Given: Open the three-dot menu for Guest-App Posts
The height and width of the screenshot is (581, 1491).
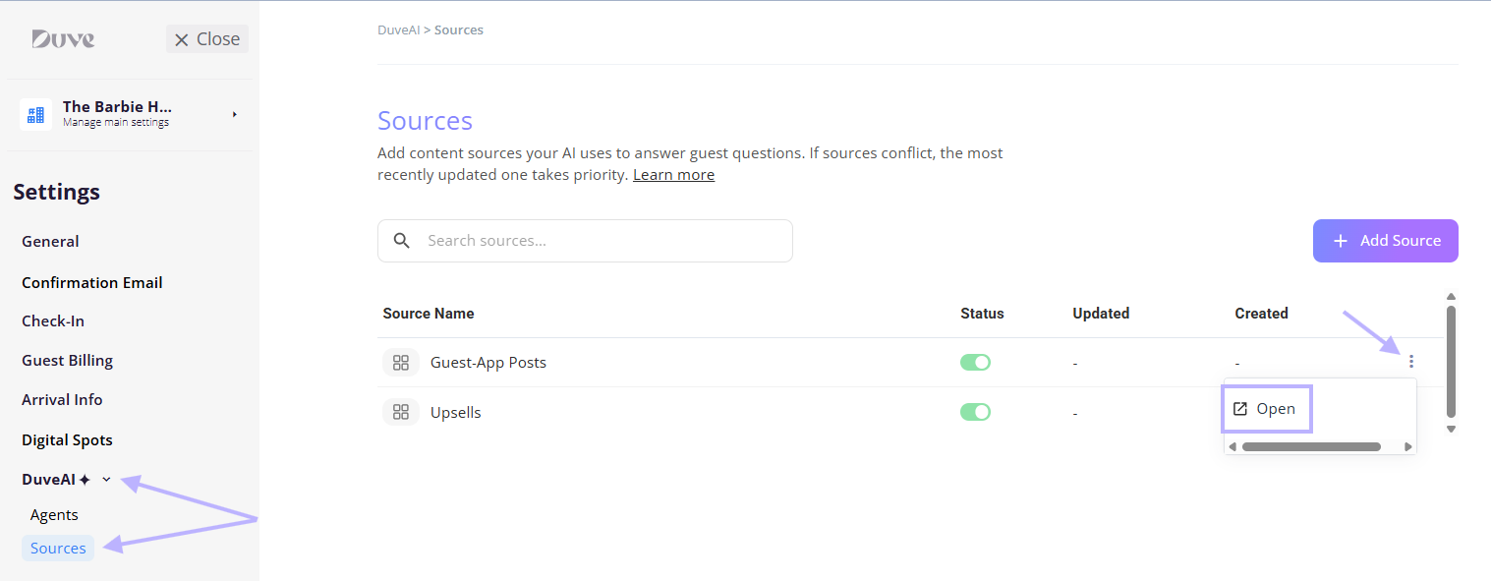Looking at the screenshot, I should [x=1411, y=362].
